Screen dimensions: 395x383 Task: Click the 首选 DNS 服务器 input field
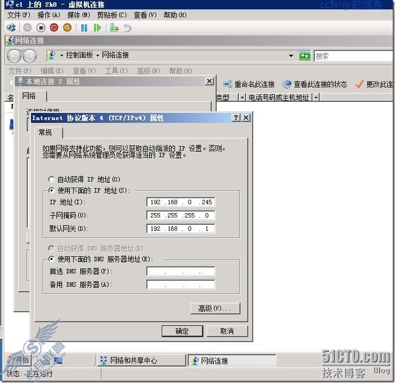tap(181, 271)
